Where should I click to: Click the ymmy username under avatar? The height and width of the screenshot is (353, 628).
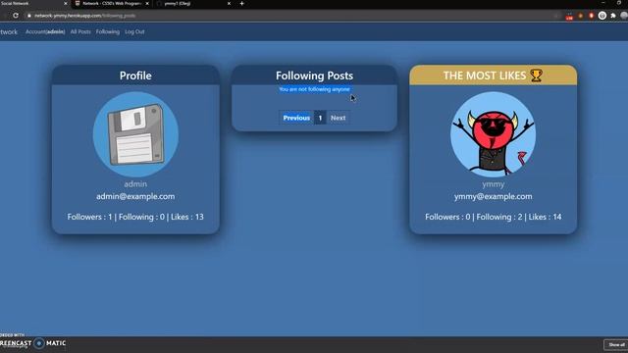pyautogui.click(x=493, y=184)
